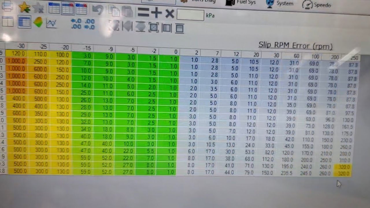Click the third table icon before undo
This screenshot has width=370, height=208.
(81, 9)
